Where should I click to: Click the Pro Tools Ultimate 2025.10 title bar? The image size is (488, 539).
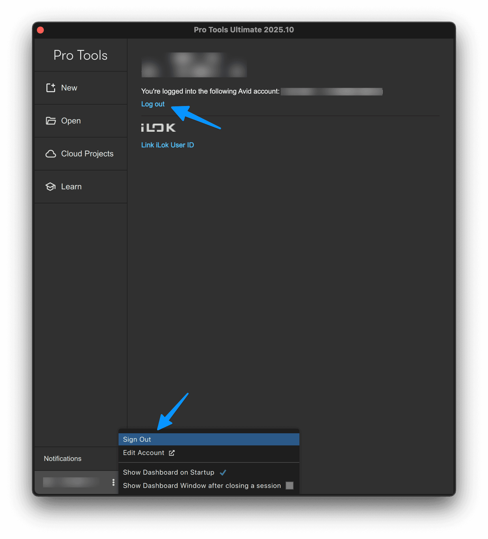[x=244, y=30]
